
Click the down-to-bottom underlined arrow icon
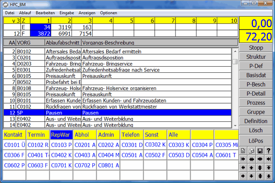coord(269,176)
